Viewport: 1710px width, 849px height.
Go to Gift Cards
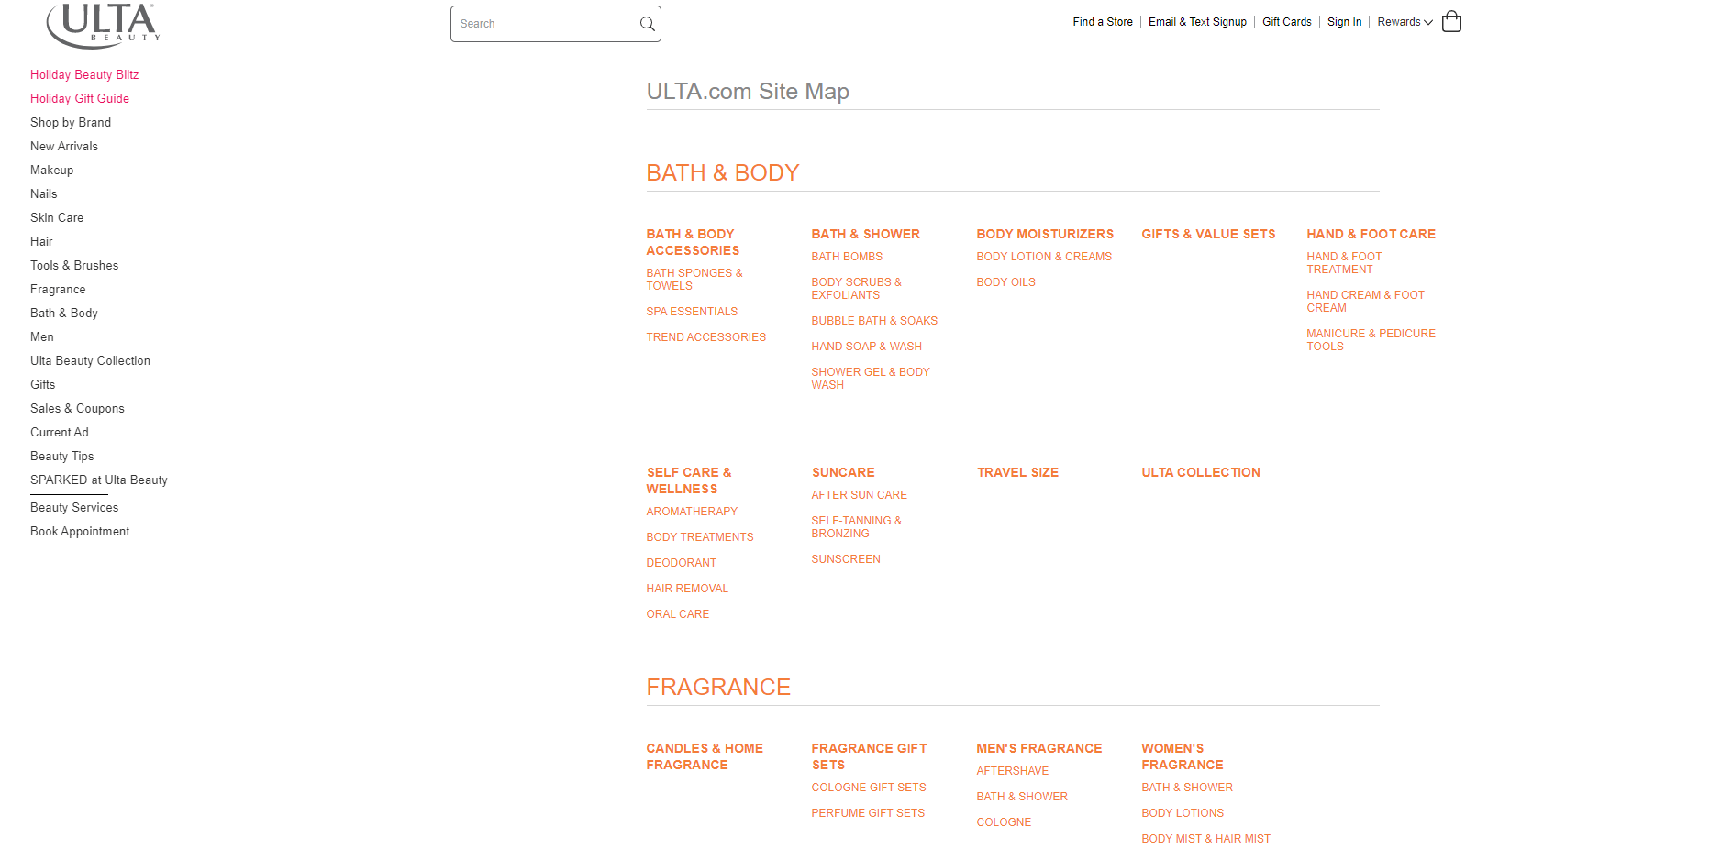click(x=1286, y=22)
